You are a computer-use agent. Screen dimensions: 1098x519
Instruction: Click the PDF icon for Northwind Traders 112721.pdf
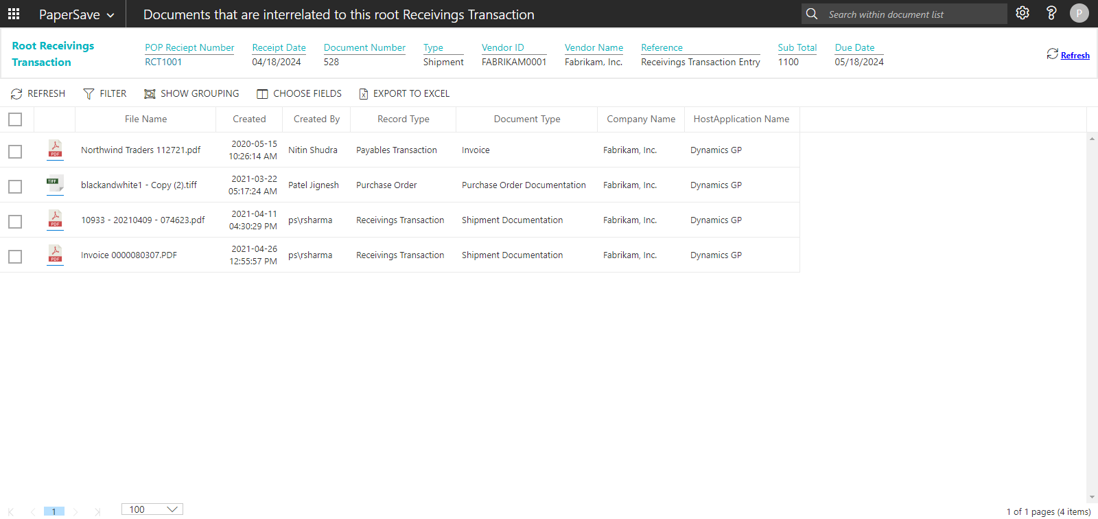[x=55, y=150]
